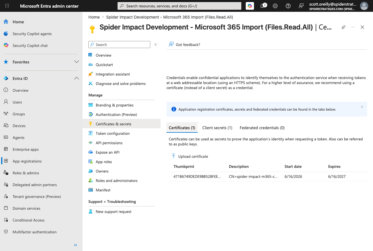373x251 pixels.
Task: Collapse the left sidebar with double chevron
Action: (75, 245)
